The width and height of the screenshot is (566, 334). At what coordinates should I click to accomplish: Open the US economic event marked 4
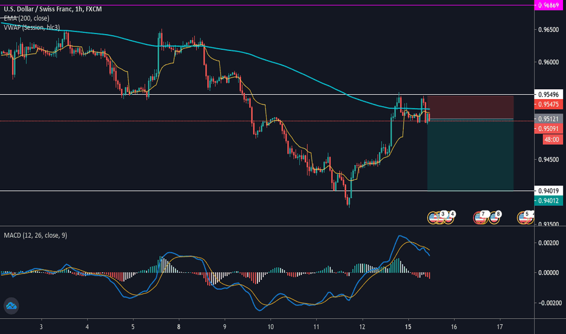pos(449,217)
